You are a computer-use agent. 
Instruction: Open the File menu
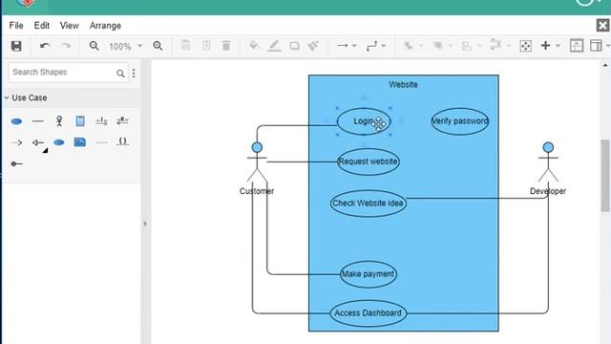[x=16, y=26]
